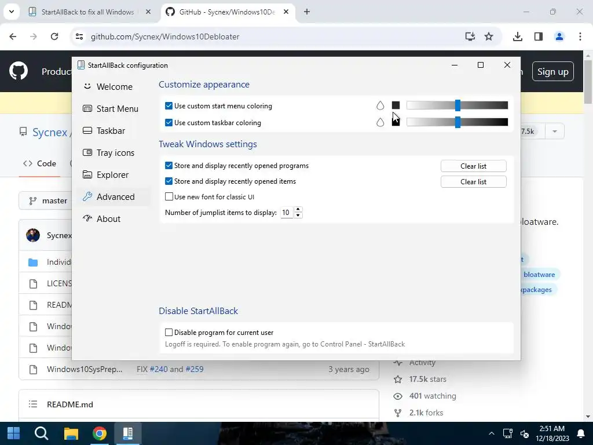593x445 pixels.
Task: Click the taskbar color intensity slider
Action: tap(457, 122)
